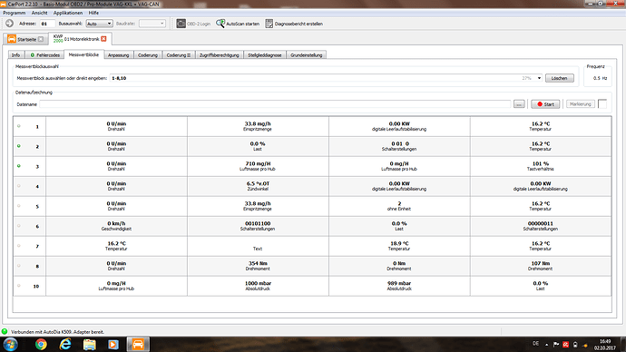Toggle the green indicator for block 3
The width and height of the screenshot is (626, 352).
click(19, 166)
